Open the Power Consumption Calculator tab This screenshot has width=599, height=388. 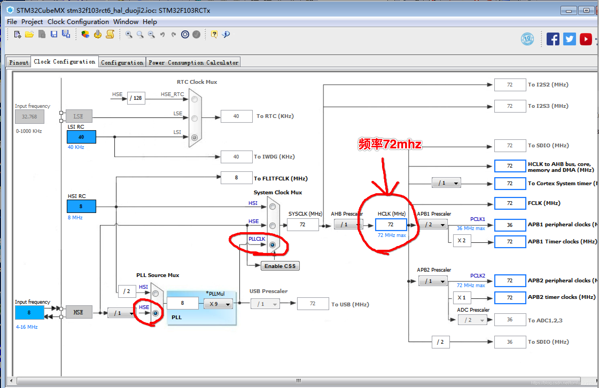(193, 62)
